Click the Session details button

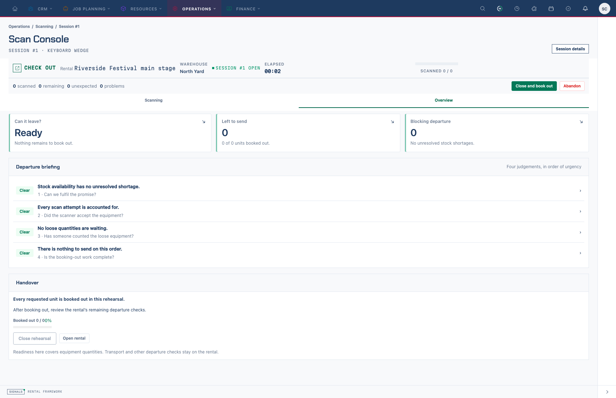click(x=570, y=49)
